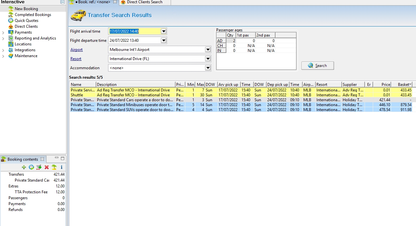The image size is (416, 226).
Task: Open Locations in sidebar
Action: [23, 44]
